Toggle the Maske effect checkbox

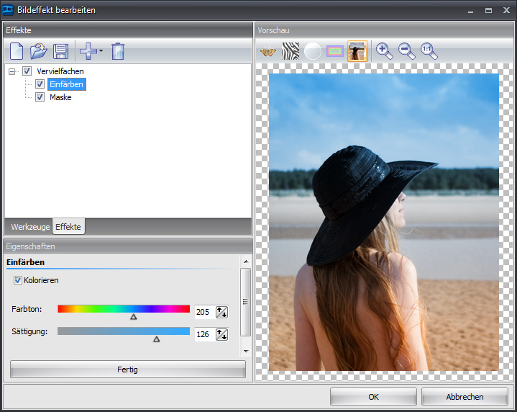40,97
